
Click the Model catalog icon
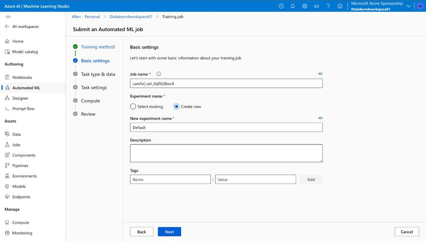(8, 51)
